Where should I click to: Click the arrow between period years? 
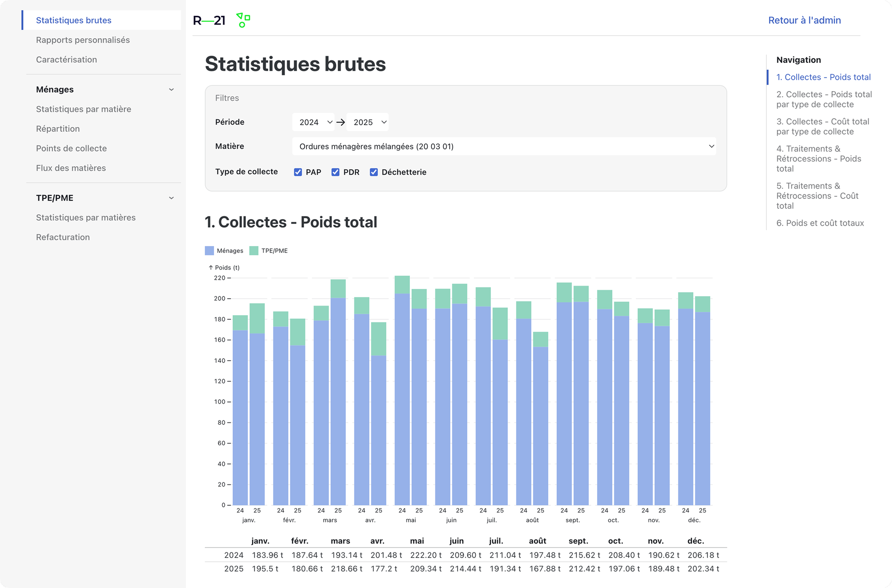[340, 122]
